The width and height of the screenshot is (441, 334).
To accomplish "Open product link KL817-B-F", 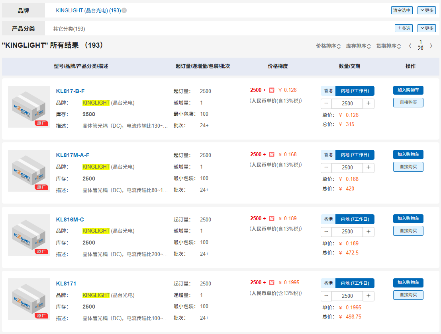I will point(70,91).
